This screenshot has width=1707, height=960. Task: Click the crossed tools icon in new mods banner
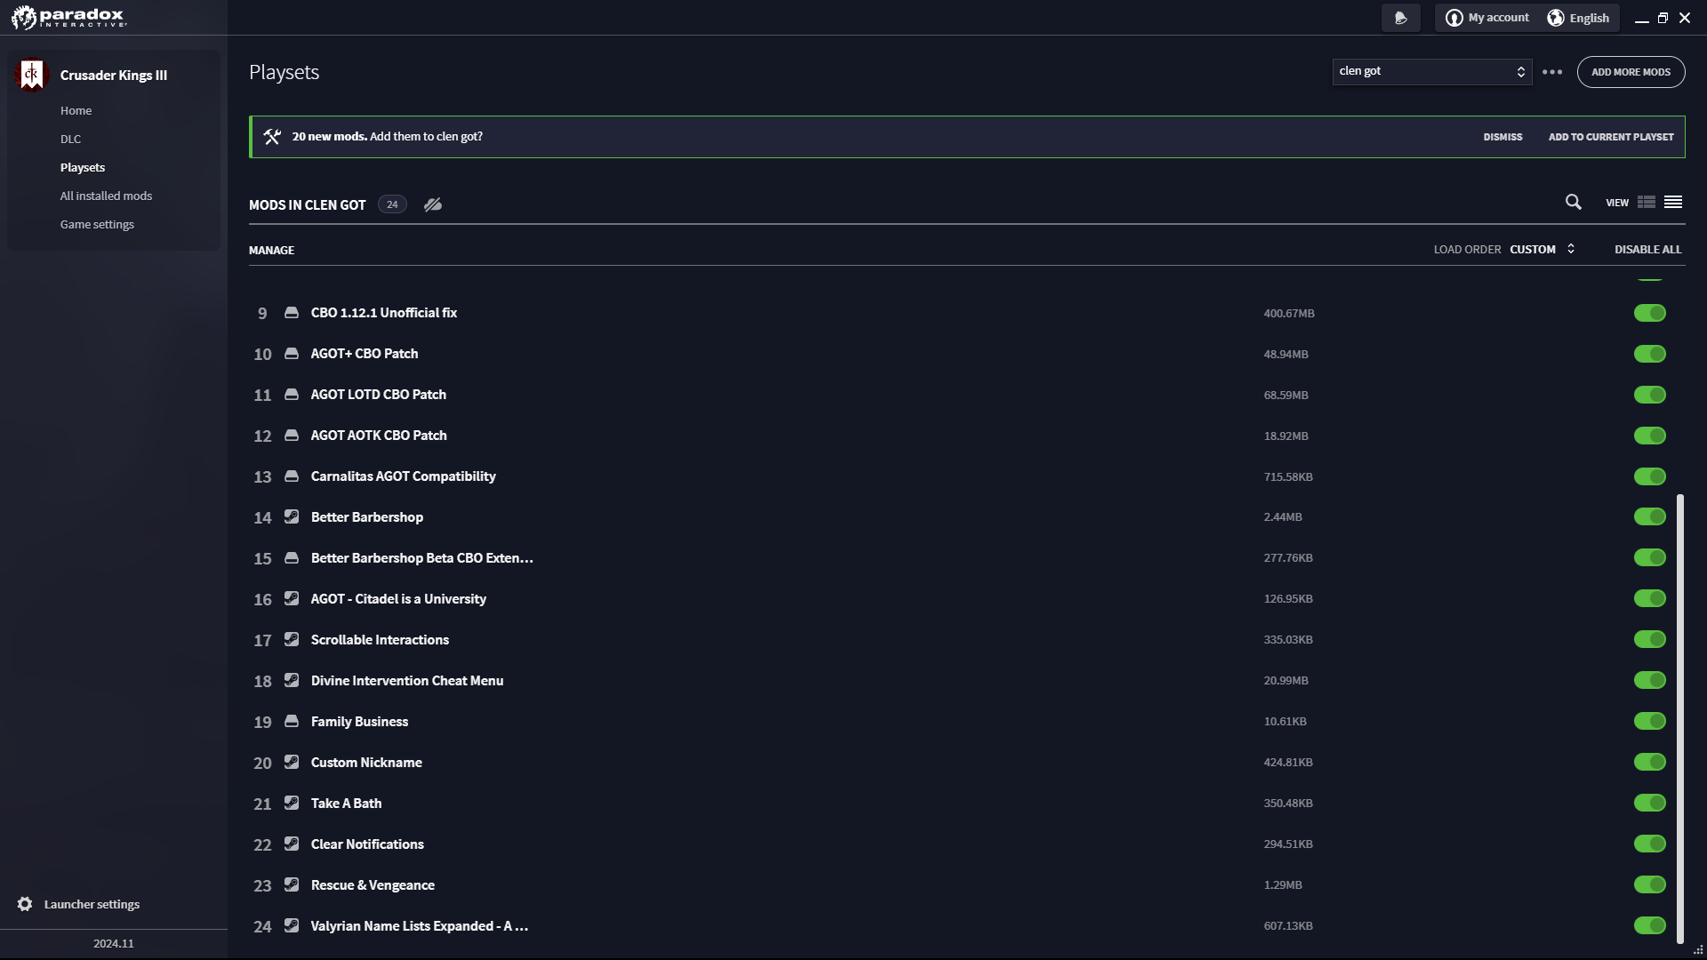pyautogui.click(x=272, y=137)
